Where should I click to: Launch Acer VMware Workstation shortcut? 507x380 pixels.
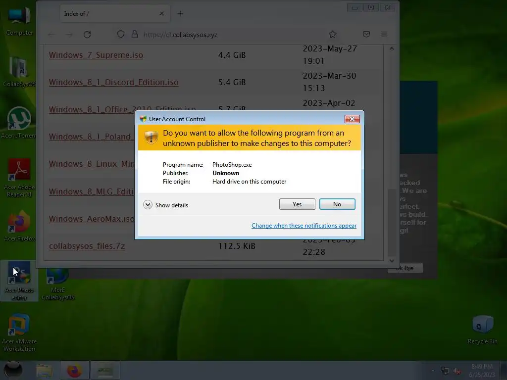19,333
